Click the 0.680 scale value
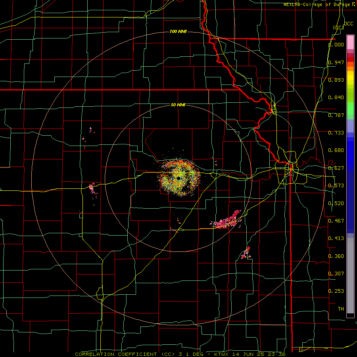 tap(336, 150)
